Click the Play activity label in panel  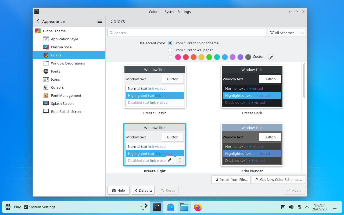click(x=17, y=207)
